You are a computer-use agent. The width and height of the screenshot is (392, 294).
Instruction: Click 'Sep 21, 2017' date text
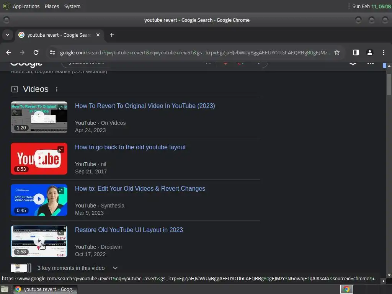coord(91,171)
